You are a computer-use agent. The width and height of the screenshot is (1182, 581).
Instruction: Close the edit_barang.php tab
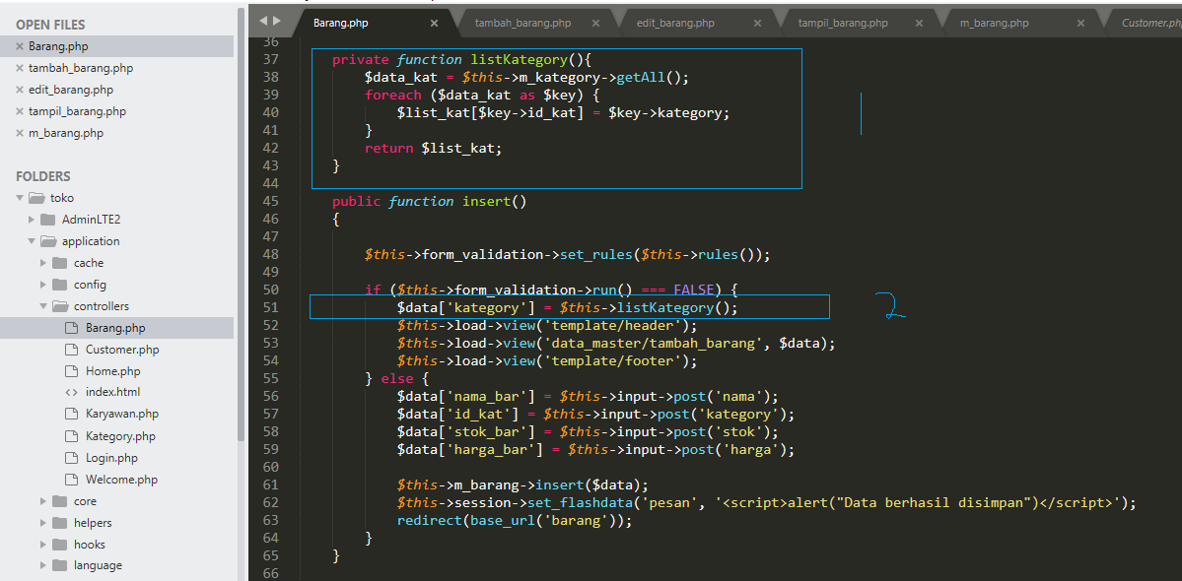pos(757,24)
